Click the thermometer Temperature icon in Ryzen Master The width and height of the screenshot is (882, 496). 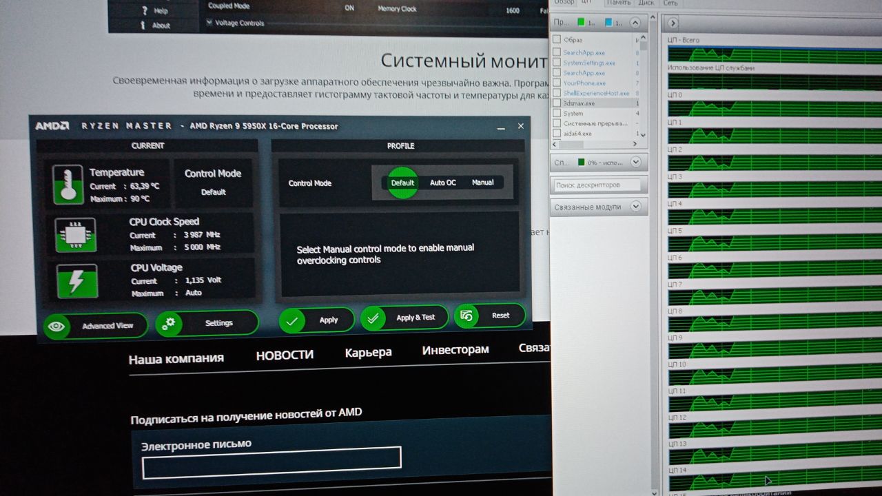click(68, 184)
